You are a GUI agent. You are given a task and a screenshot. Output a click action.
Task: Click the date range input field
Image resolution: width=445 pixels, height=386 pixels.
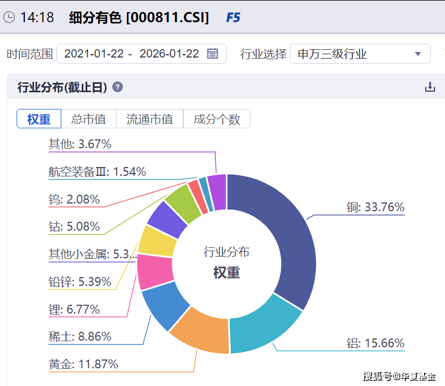coord(131,54)
